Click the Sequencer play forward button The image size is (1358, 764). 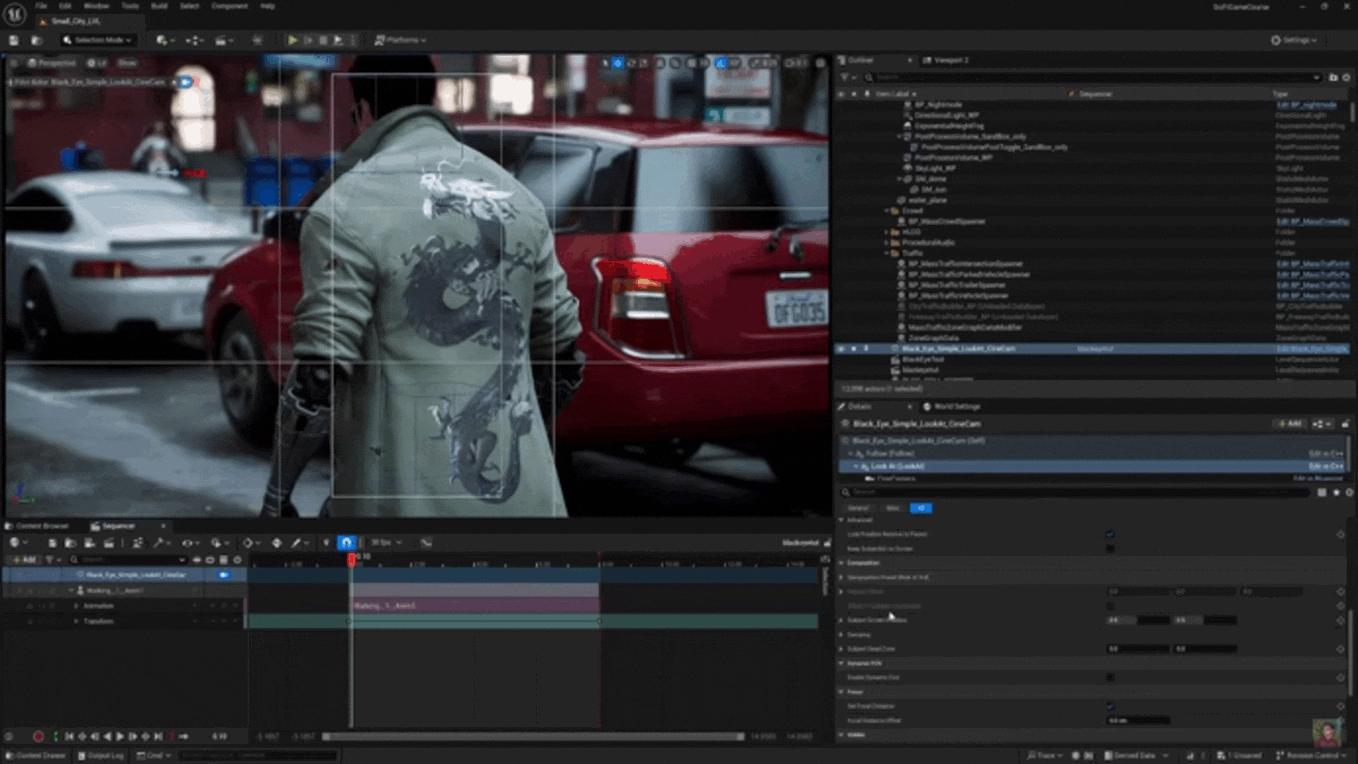tap(120, 736)
